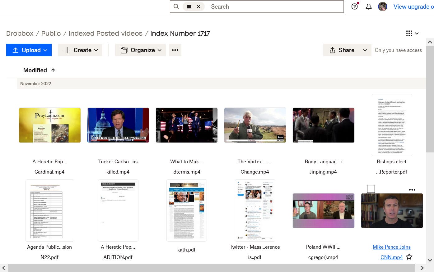Open the Poland WWIII video thumbnail

pyautogui.click(x=324, y=211)
